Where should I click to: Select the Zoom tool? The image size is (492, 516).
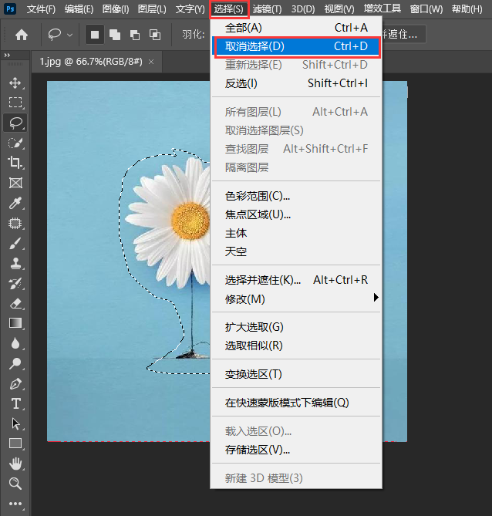pos(15,484)
